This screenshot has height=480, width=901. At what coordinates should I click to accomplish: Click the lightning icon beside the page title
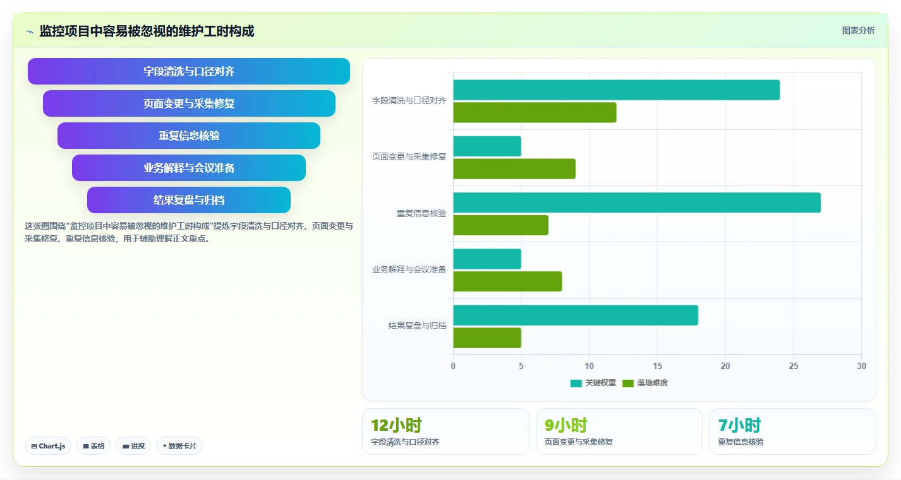[x=30, y=32]
